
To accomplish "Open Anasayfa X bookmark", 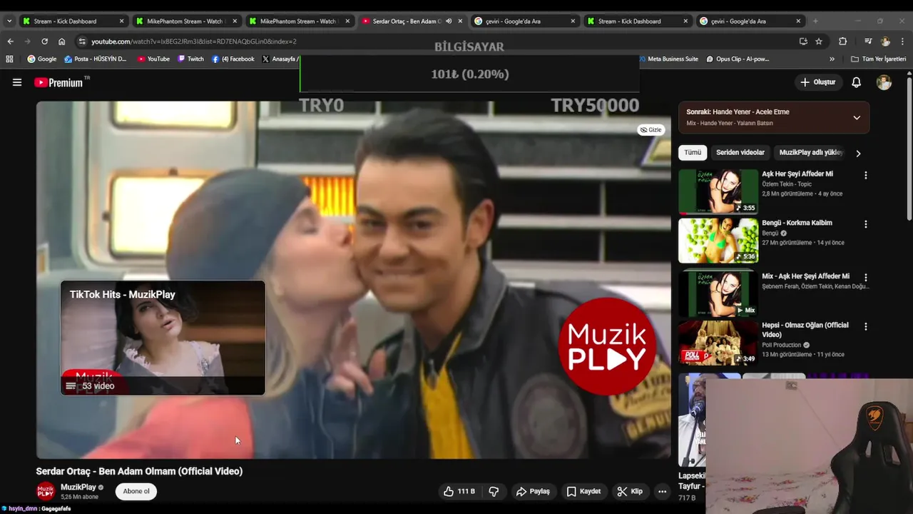I will tap(280, 59).
